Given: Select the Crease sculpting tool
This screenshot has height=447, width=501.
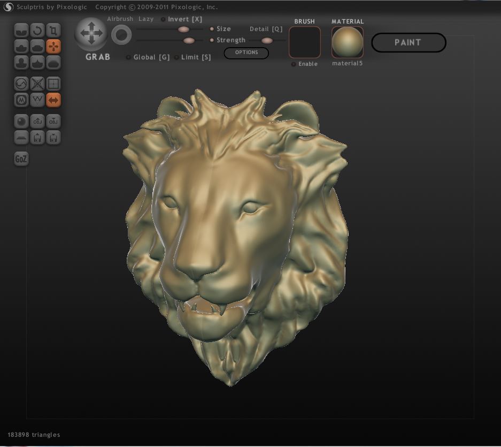Looking at the screenshot, I should [21, 31].
